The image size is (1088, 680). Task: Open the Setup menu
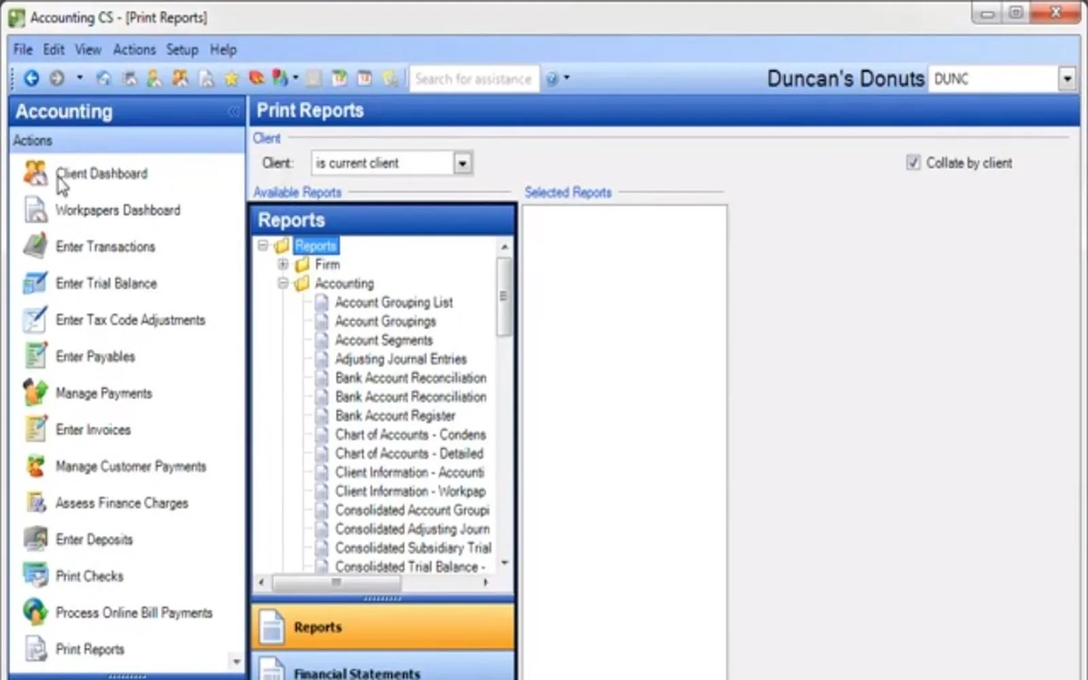(182, 50)
